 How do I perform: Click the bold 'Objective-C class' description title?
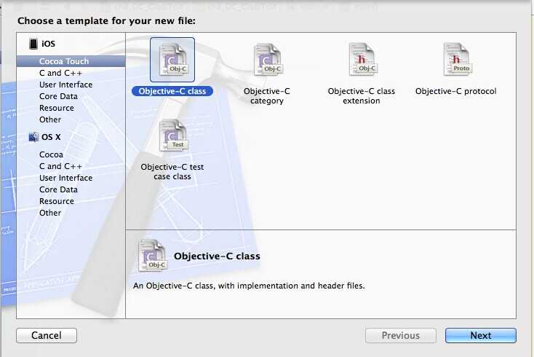[x=217, y=256]
